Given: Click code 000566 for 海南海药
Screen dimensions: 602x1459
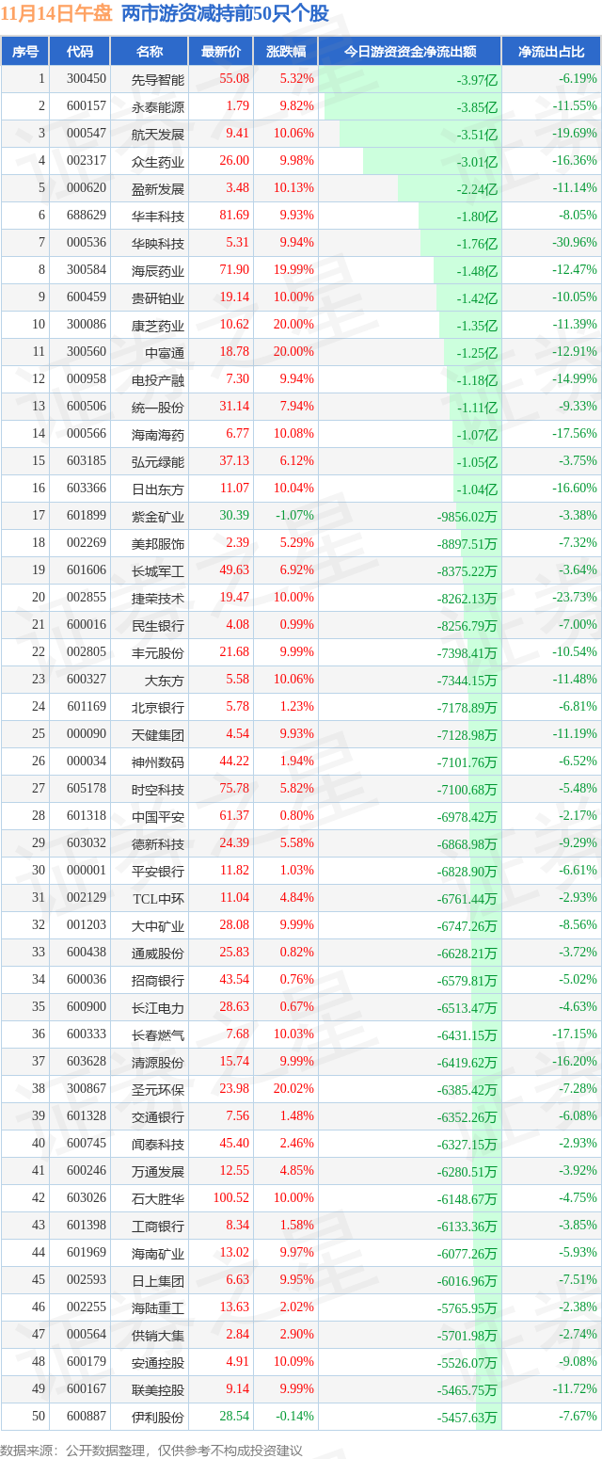Looking at the screenshot, I should pos(87,434).
